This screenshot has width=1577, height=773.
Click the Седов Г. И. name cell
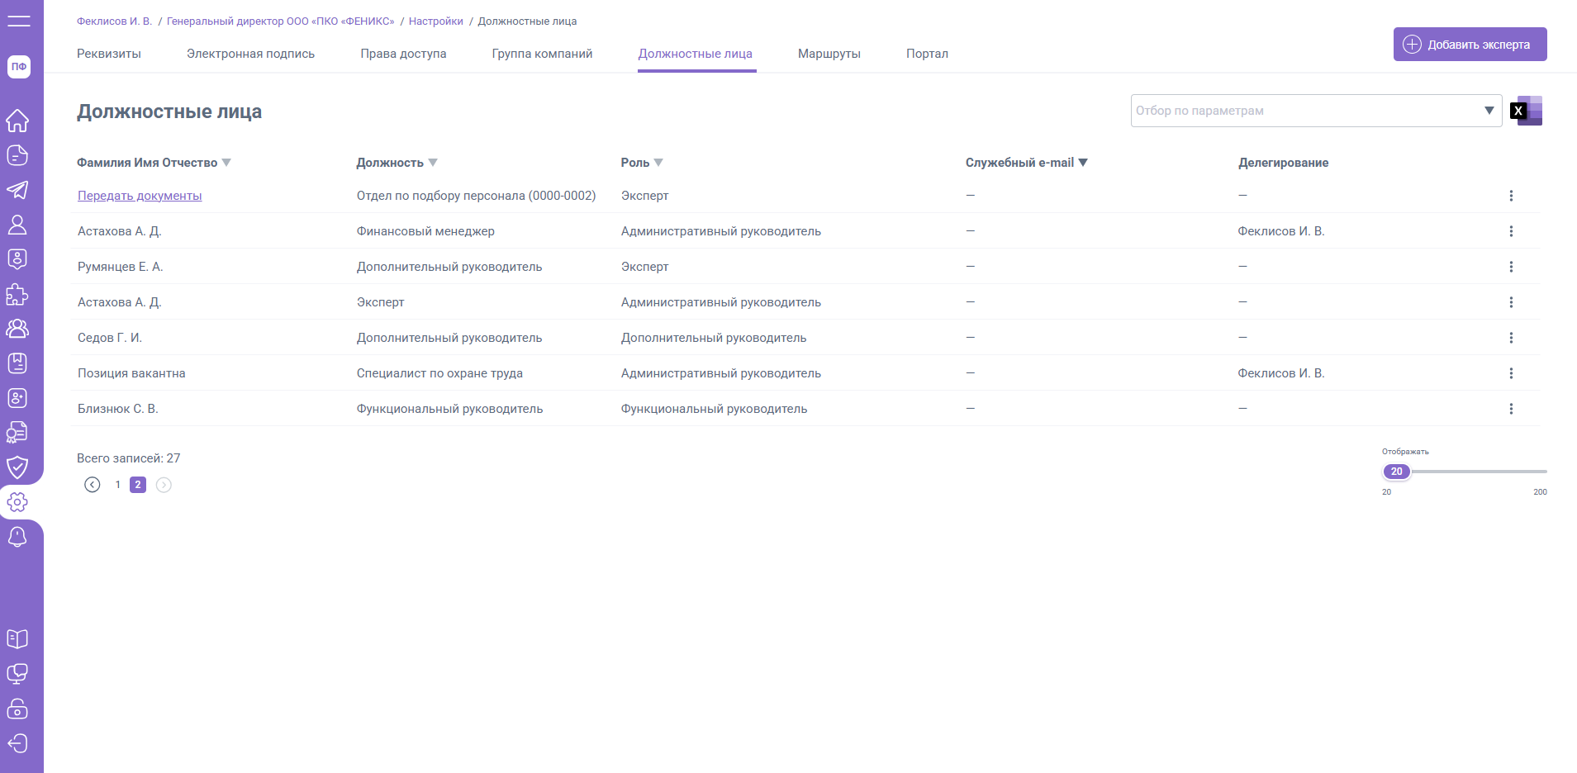[110, 338]
